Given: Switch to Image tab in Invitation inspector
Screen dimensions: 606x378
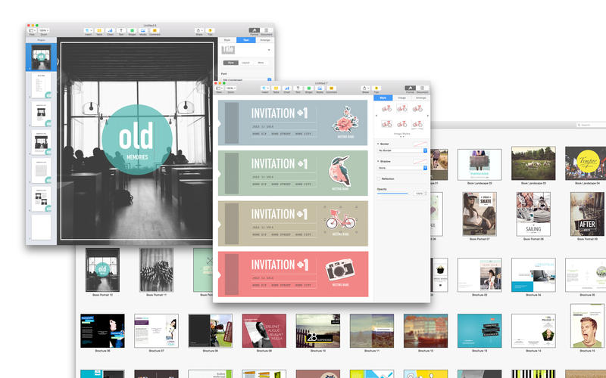Looking at the screenshot, I should coord(402,98).
